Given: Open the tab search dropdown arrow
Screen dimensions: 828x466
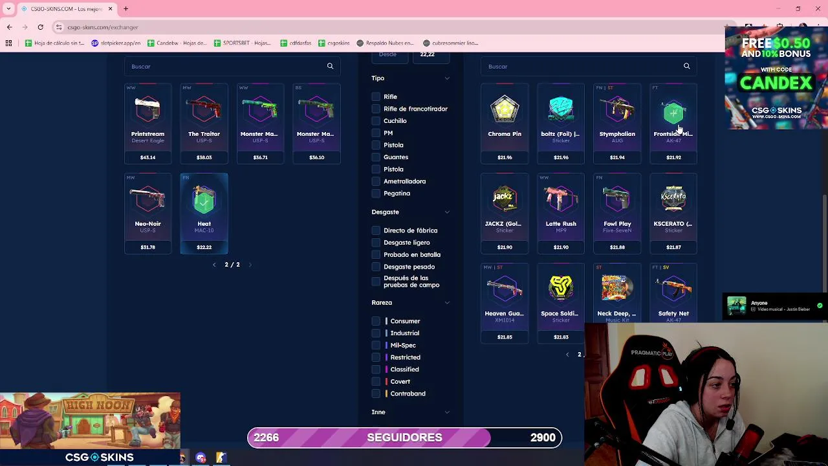Looking at the screenshot, I should coord(8,8).
